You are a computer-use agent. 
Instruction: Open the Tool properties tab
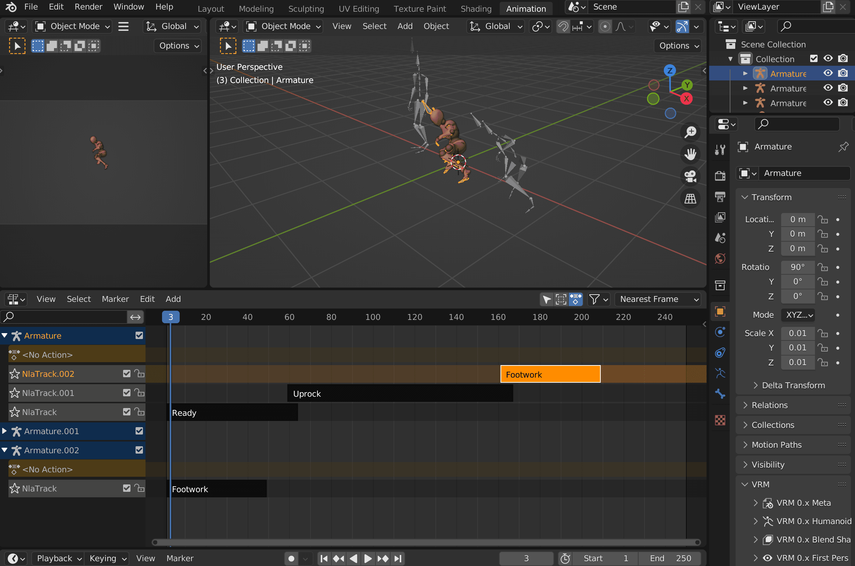click(720, 149)
